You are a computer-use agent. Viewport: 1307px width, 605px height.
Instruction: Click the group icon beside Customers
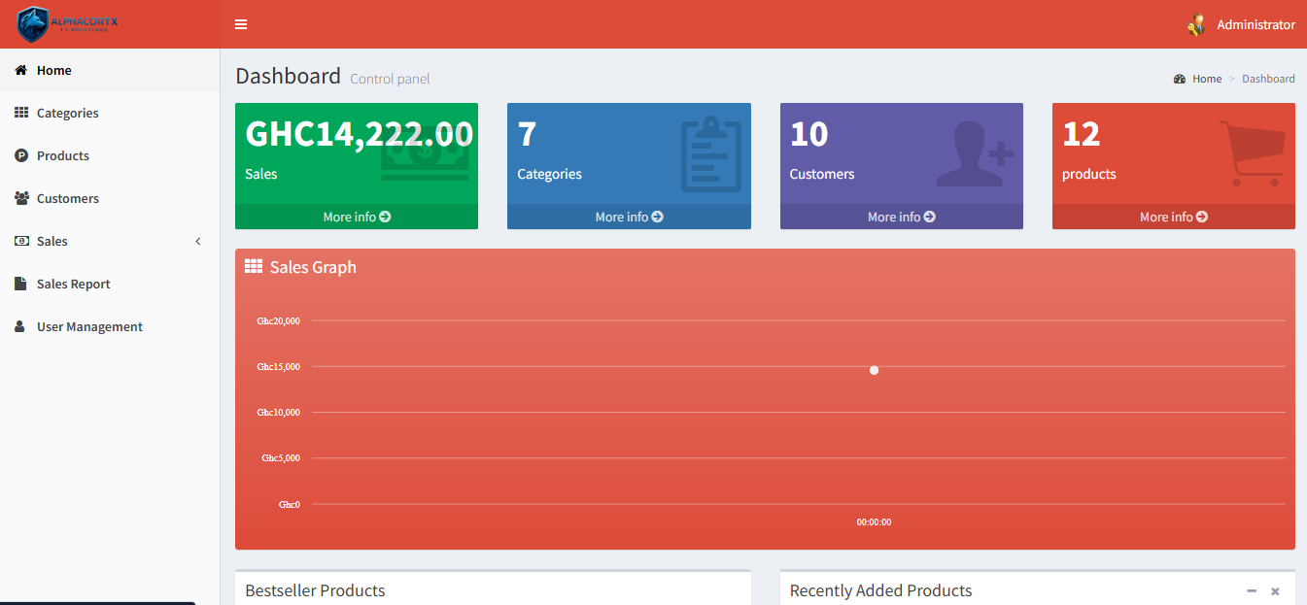21,198
